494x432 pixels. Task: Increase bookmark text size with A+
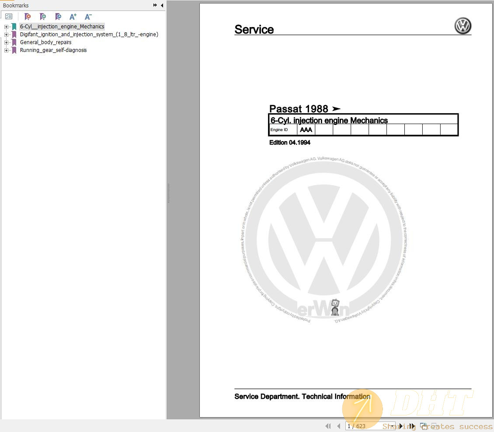73,16
